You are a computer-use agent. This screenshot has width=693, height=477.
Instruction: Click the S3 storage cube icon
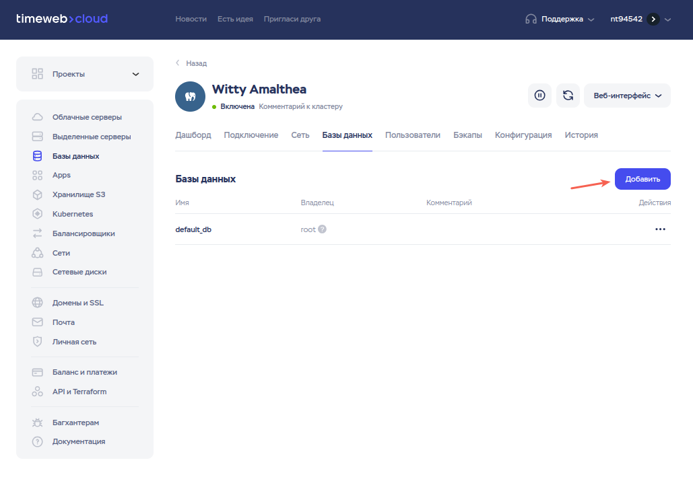pos(38,194)
